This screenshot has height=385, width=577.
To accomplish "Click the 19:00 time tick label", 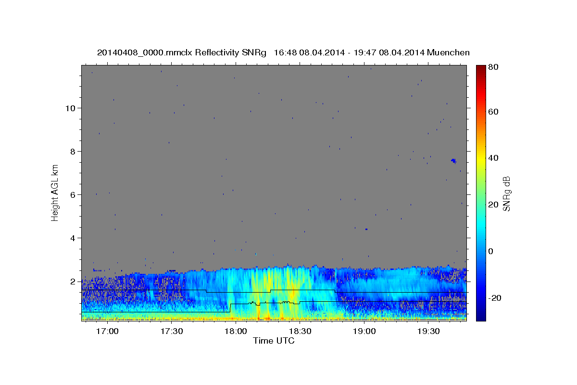I will click(365, 332).
